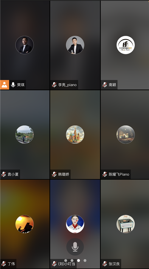Click muted mic icon beside 南颖
The image size is (149, 269).
105,85
